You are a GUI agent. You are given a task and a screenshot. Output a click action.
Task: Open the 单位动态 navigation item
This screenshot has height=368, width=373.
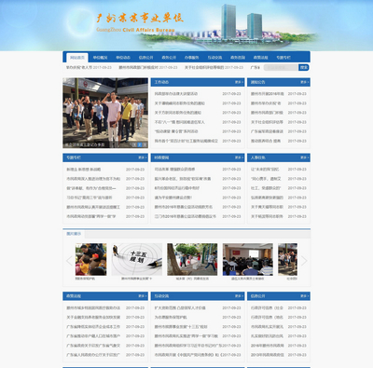click(123, 58)
